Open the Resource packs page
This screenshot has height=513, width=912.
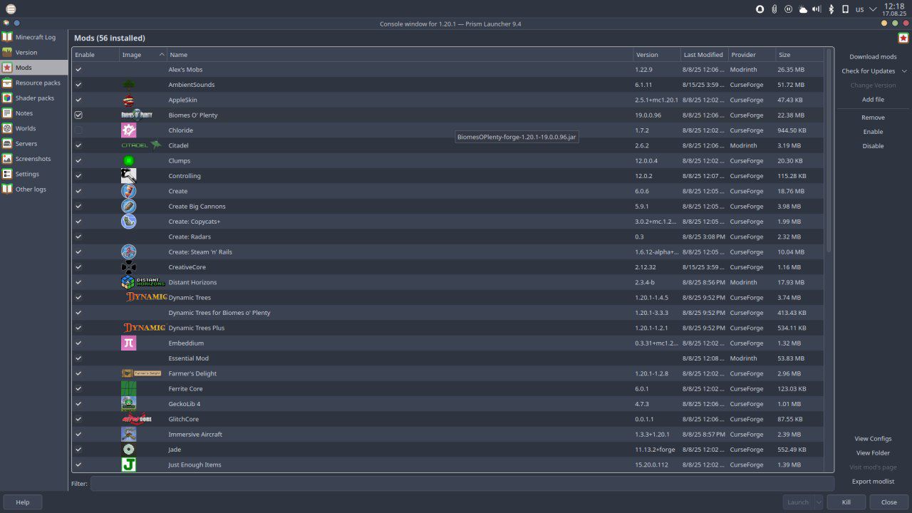point(34,83)
